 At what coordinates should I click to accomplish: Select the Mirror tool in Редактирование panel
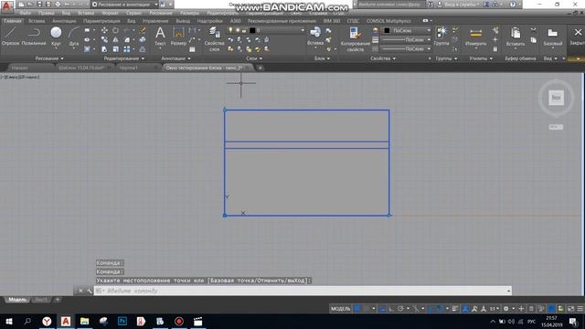[116, 40]
